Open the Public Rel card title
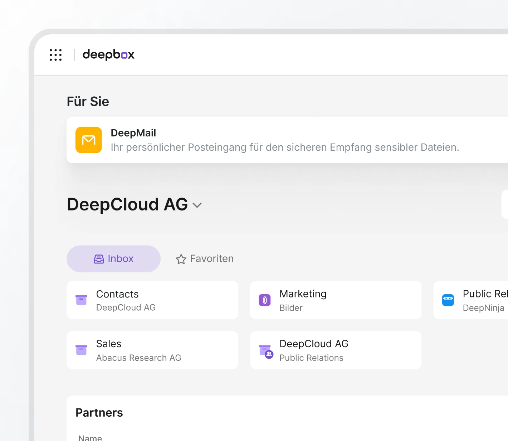The image size is (508, 441). (x=485, y=294)
